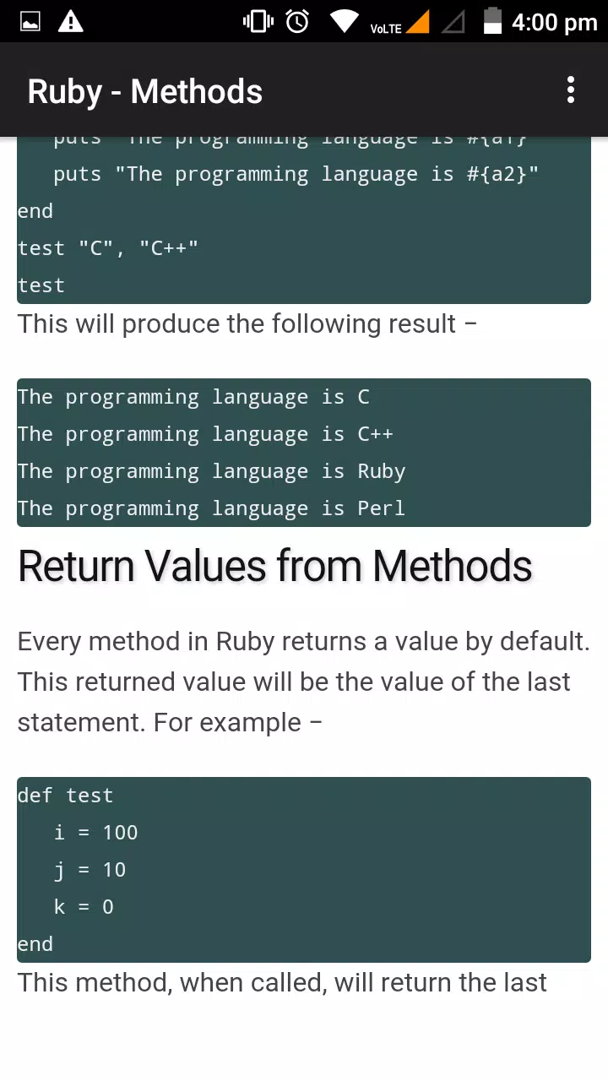Tap the picture icon in the status bar
608x1081 pixels.
(30, 22)
